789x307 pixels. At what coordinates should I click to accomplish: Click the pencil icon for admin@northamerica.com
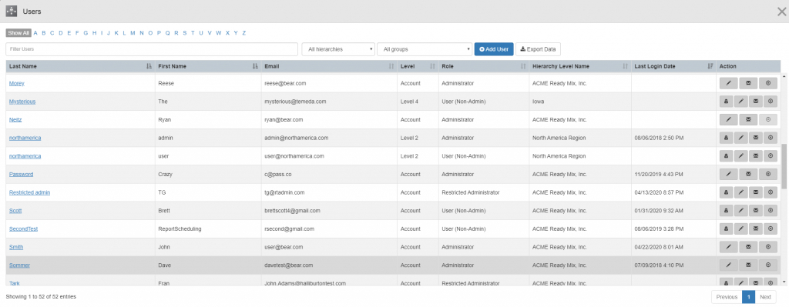[740, 138]
